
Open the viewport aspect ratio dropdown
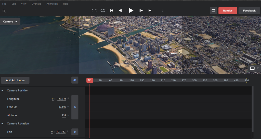[254, 68]
